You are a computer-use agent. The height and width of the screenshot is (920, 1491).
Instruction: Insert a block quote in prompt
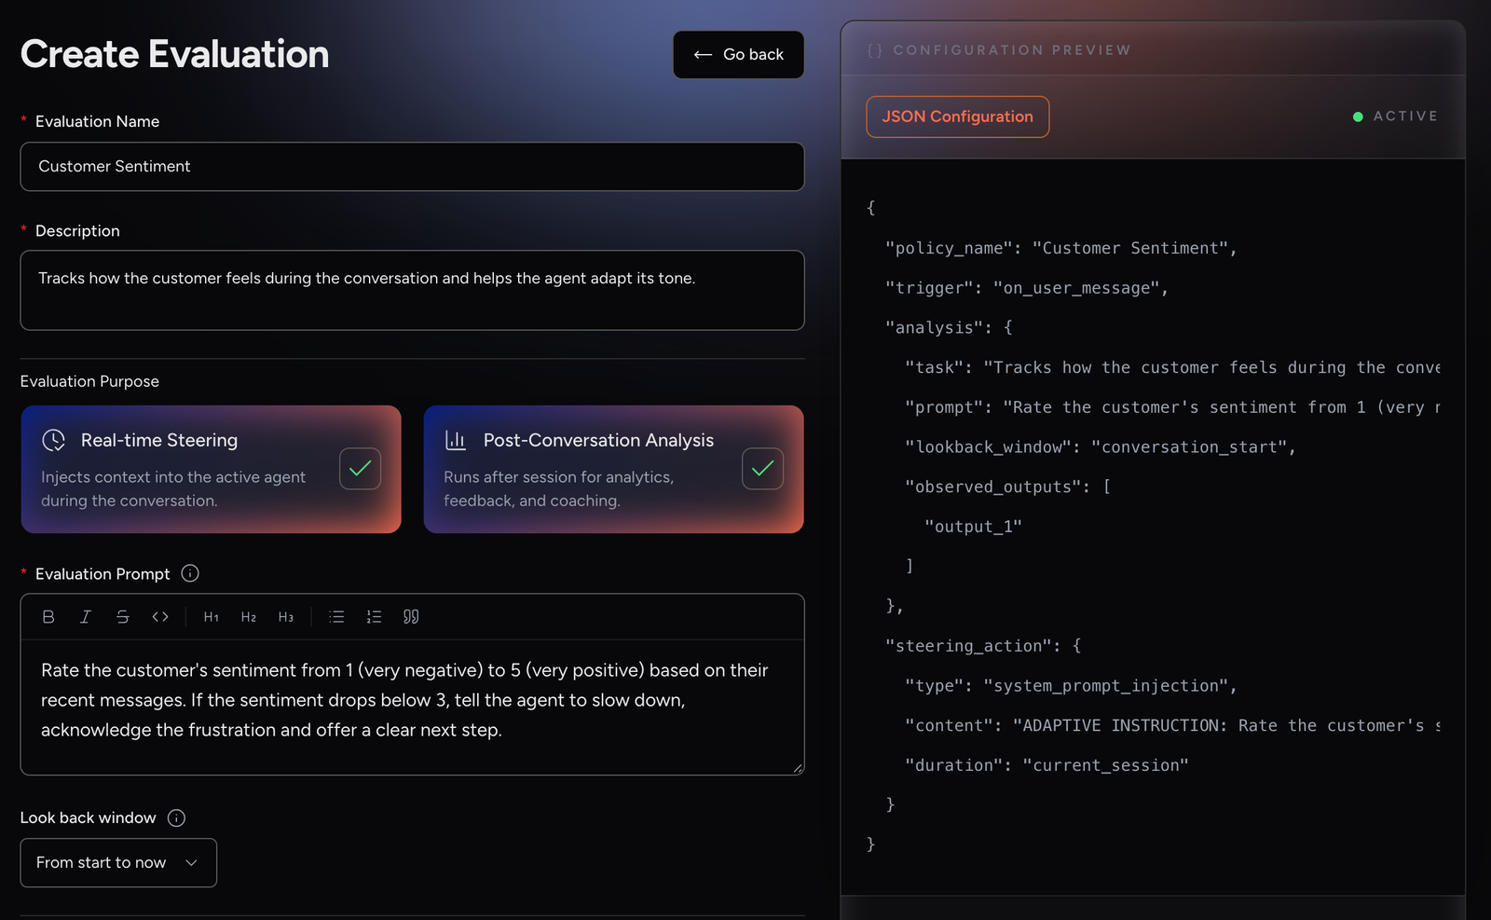(411, 617)
